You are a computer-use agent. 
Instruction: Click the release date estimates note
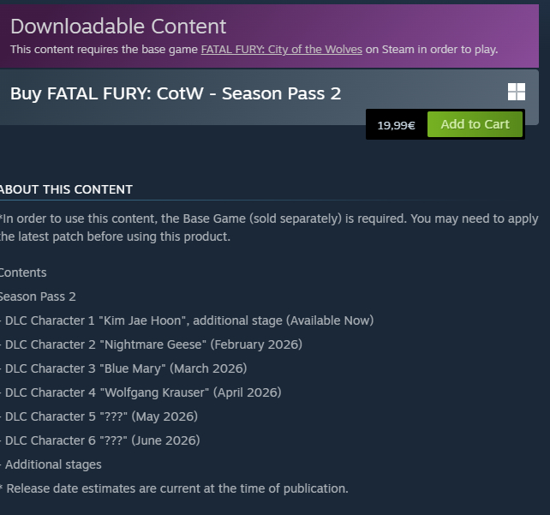pos(174,488)
